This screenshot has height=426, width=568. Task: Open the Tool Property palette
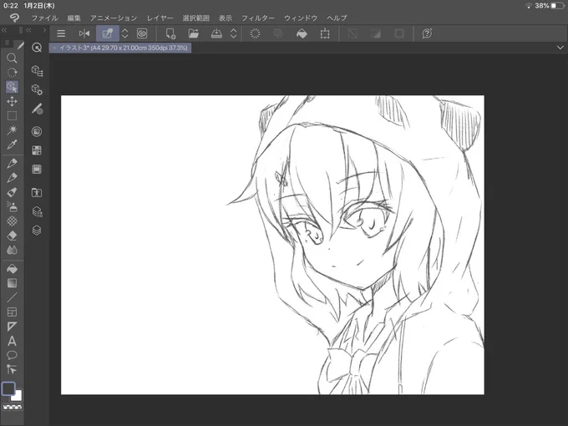point(37,89)
